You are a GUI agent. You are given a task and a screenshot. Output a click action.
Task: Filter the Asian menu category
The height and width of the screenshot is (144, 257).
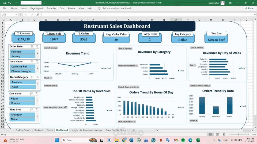[23, 87]
